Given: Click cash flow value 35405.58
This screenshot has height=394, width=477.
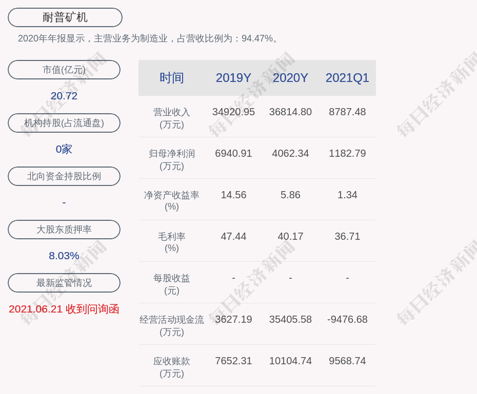Looking at the screenshot, I should [290, 319].
